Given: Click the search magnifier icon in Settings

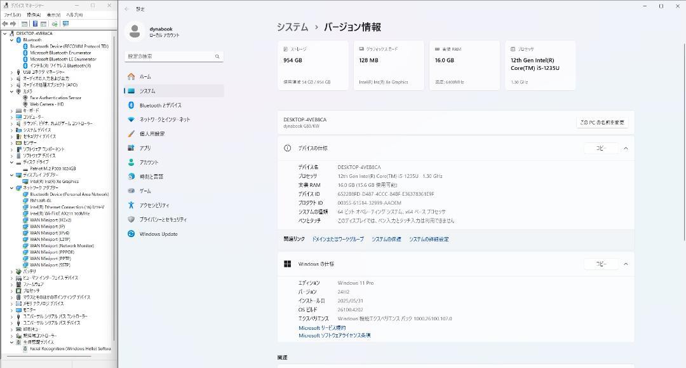Looking at the screenshot, I should pyautogui.click(x=217, y=57).
